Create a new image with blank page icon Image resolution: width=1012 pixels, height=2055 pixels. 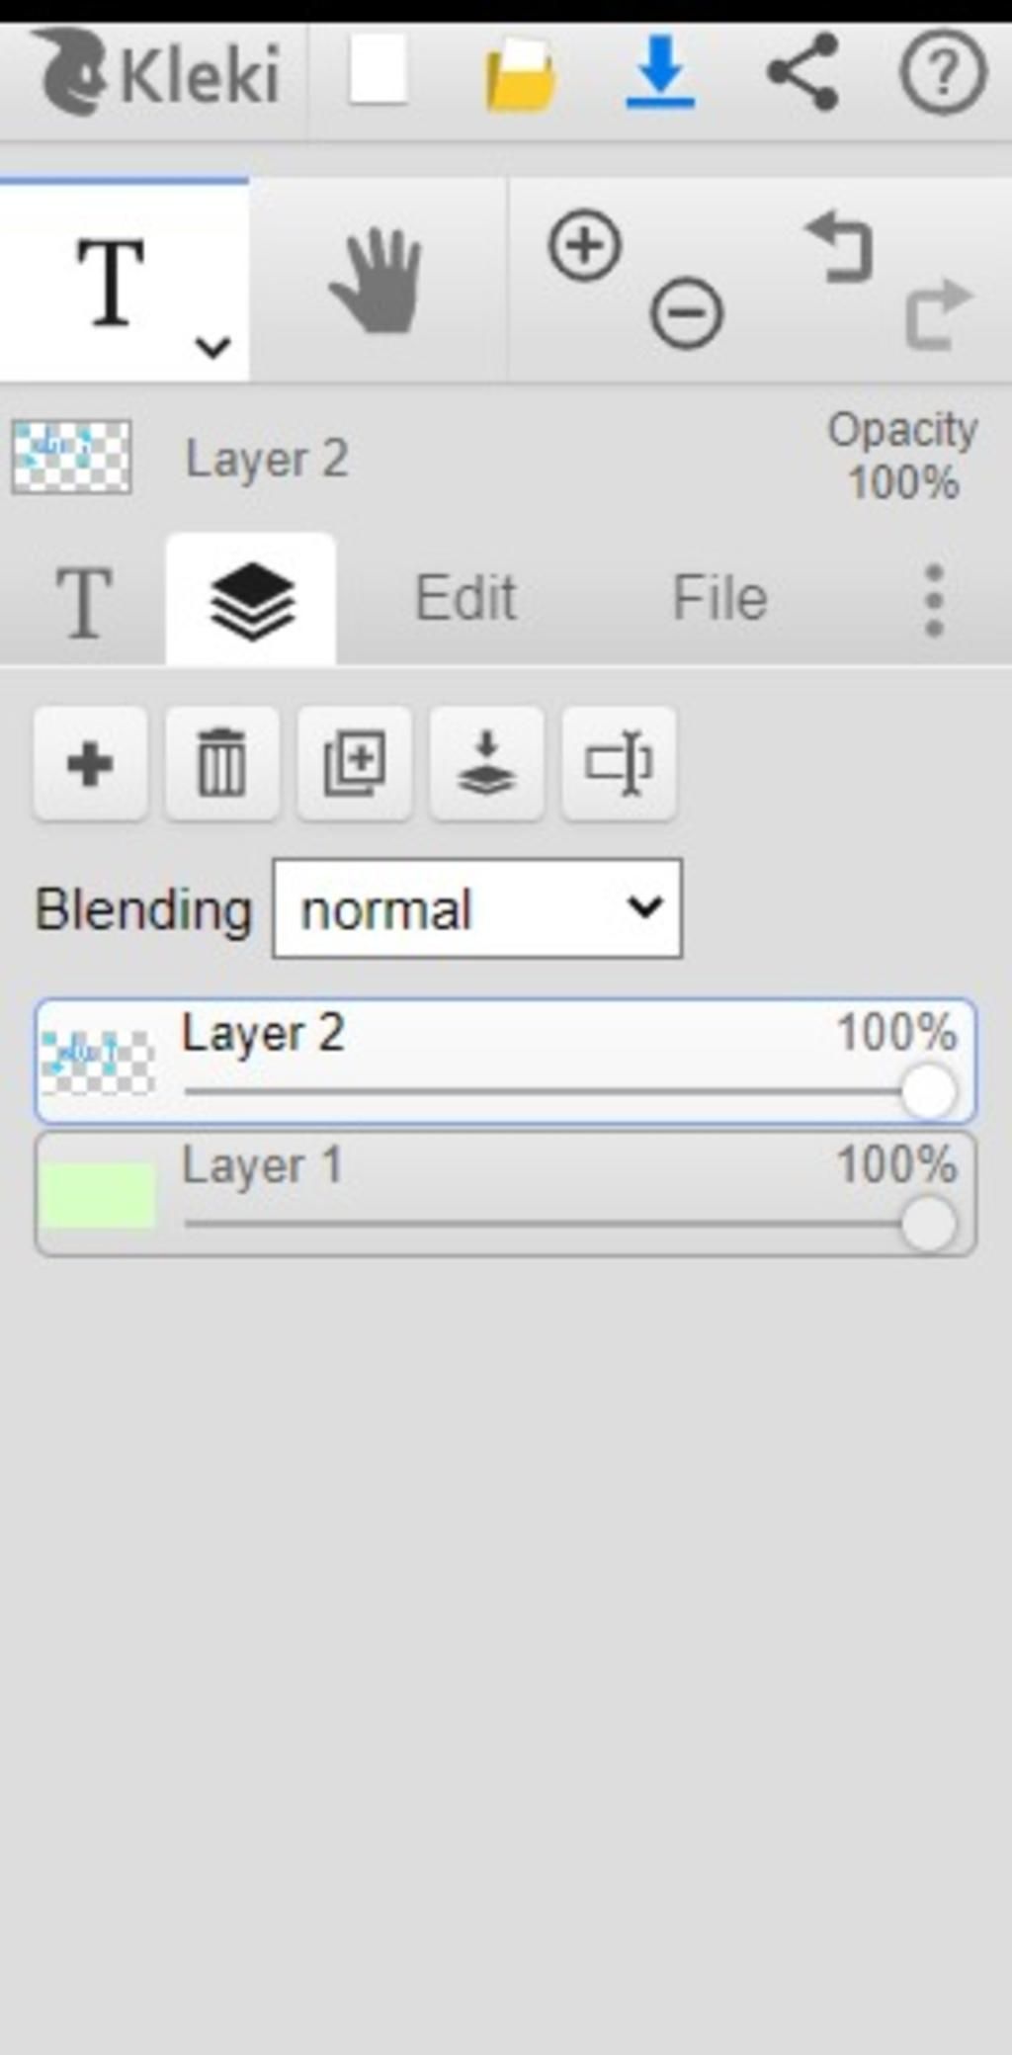[379, 69]
